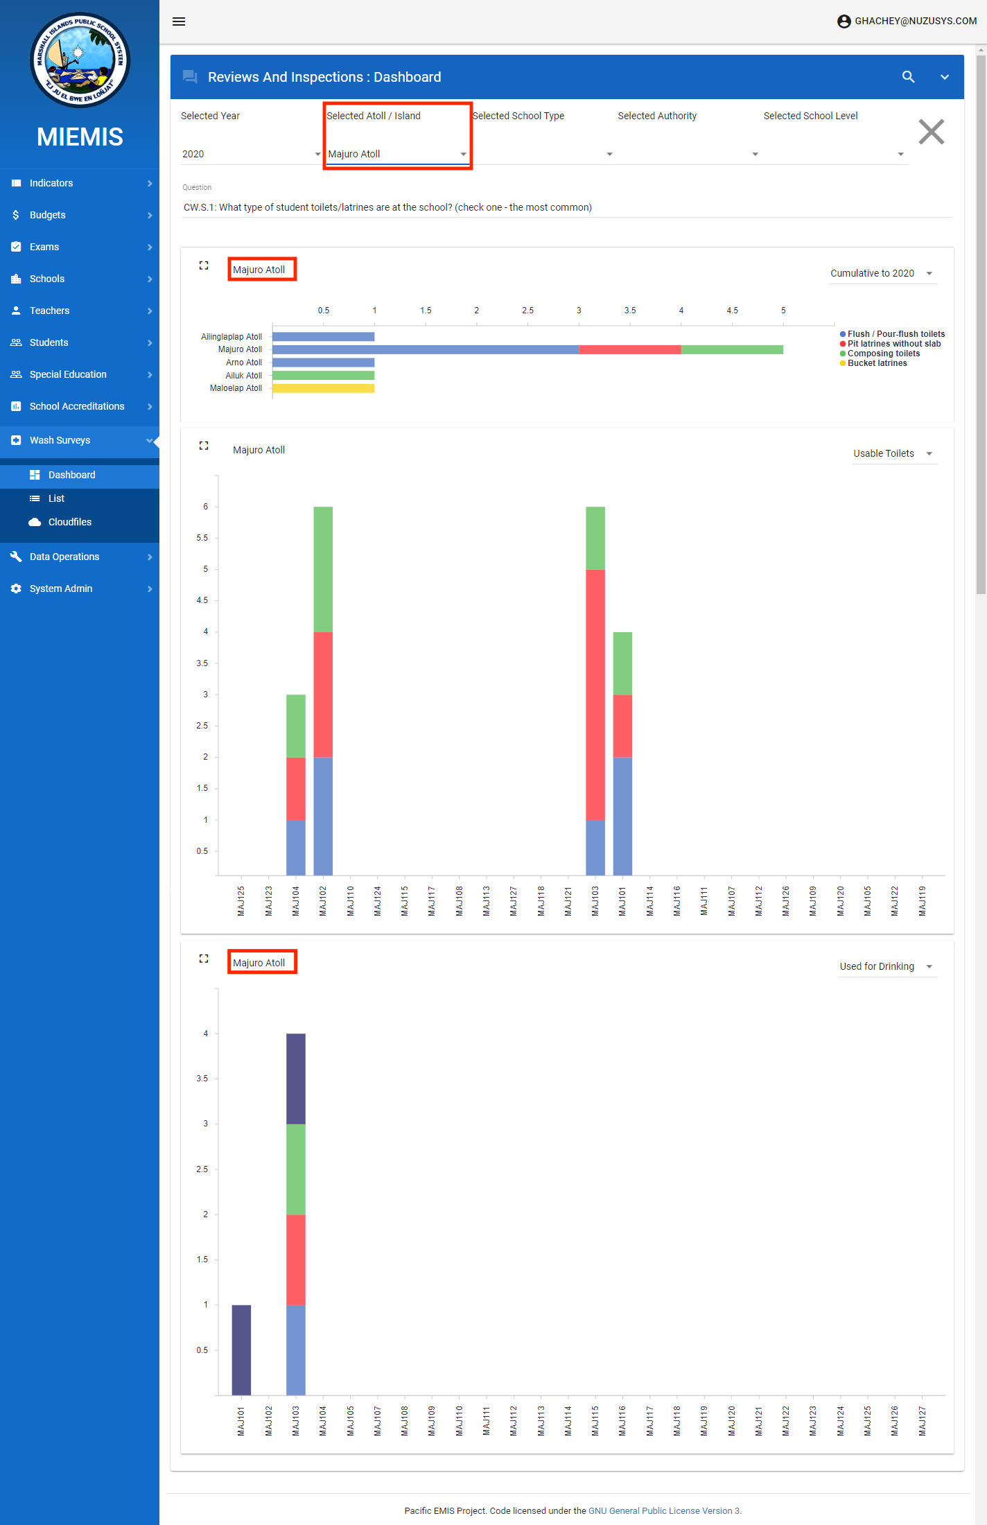
Task: Collapse the panel with header chevron
Action: (944, 77)
